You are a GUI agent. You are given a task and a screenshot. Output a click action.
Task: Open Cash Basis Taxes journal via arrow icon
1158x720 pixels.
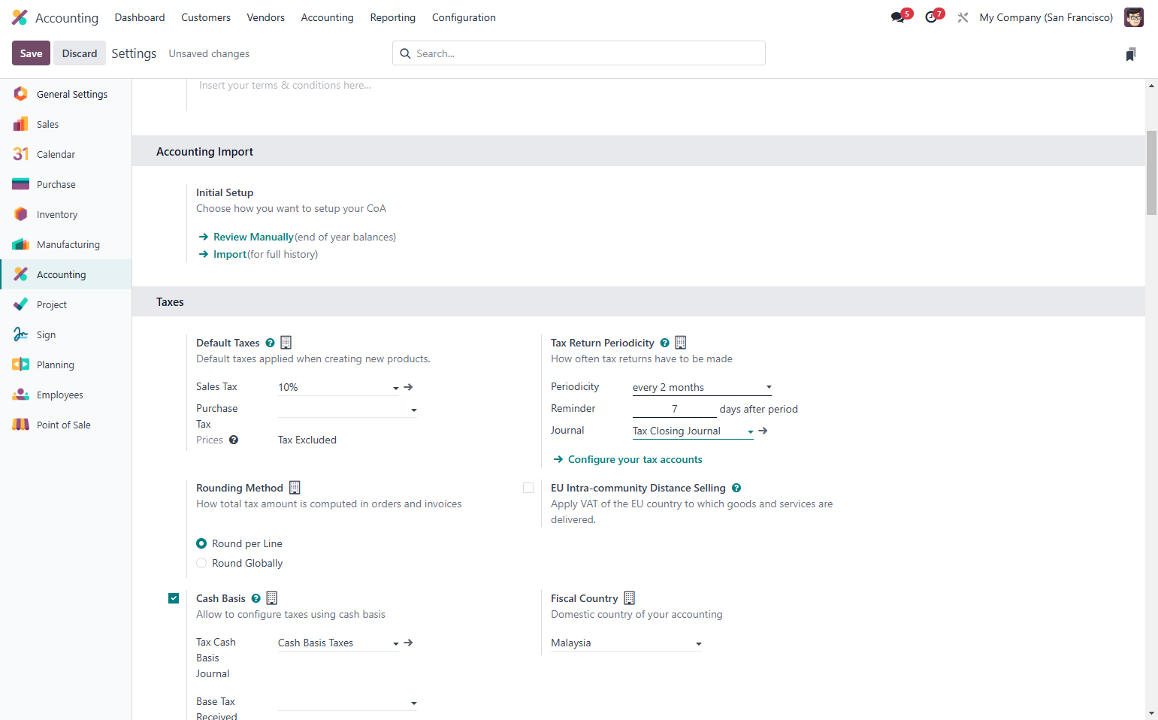pos(408,643)
